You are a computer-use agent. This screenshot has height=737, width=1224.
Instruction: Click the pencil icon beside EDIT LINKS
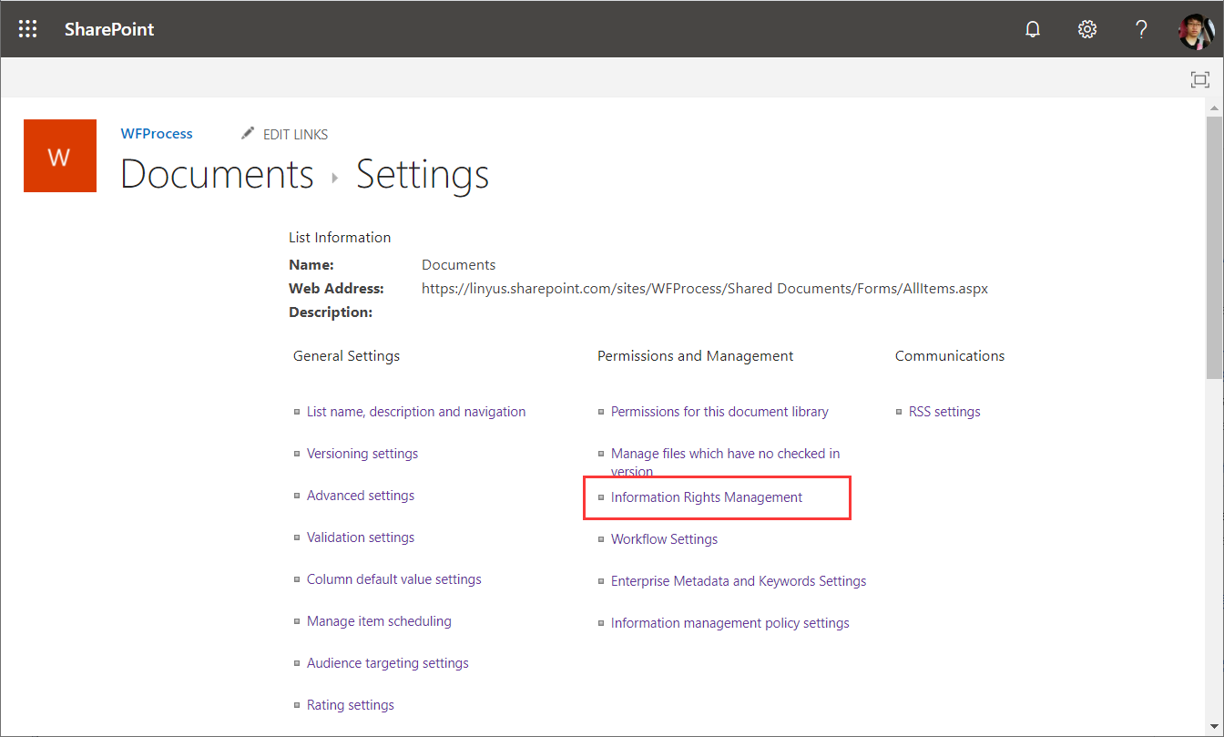(x=248, y=134)
